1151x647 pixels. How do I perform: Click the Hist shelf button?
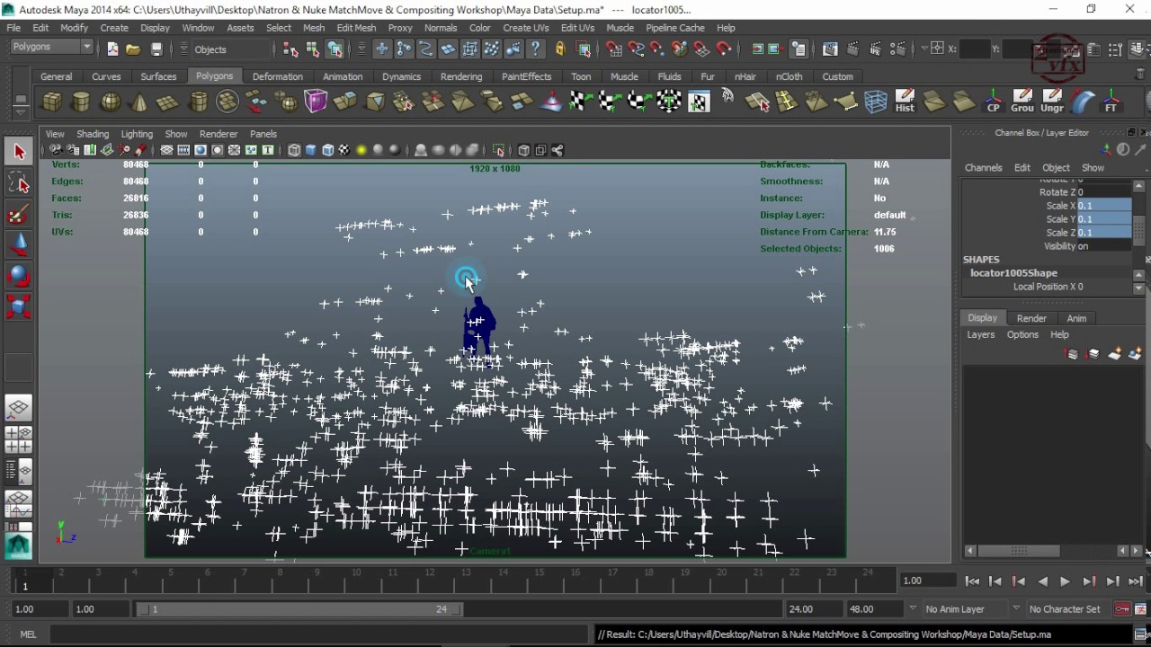point(905,102)
